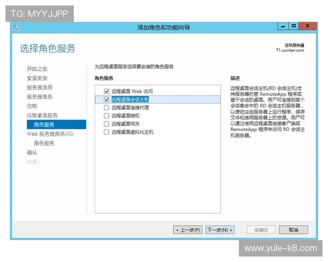Maximize the wizard window

click(294, 26)
